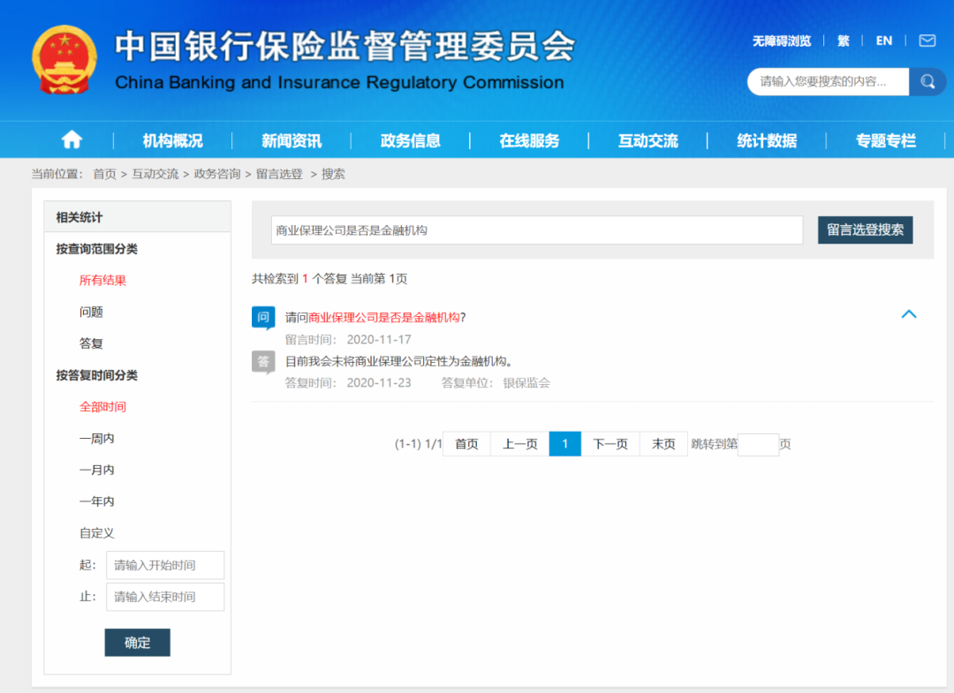Click the 确定 button
The image size is (954, 693).
(x=138, y=643)
